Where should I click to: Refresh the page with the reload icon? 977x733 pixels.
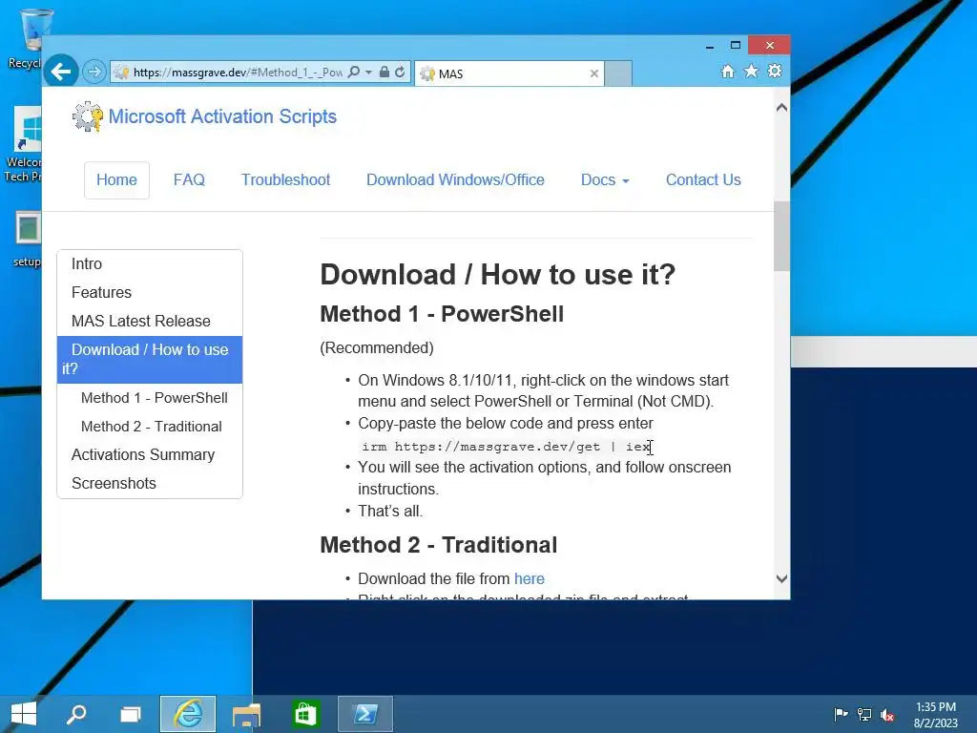[x=400, y=72]
